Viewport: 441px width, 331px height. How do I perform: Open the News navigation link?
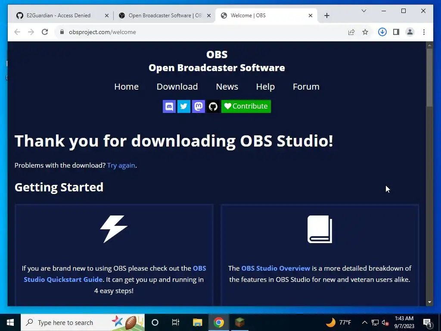(x=227, y=87)
